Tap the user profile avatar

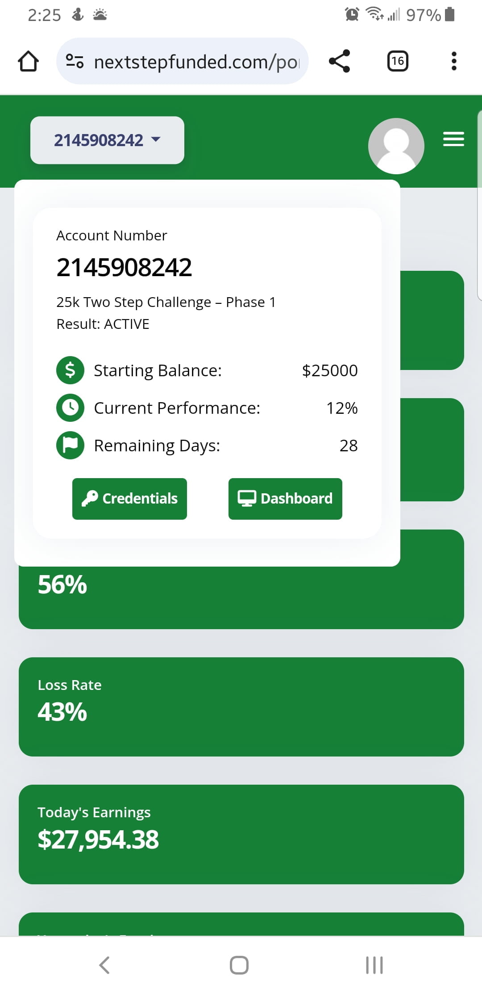pyautogui.click(x=396, y=146)
